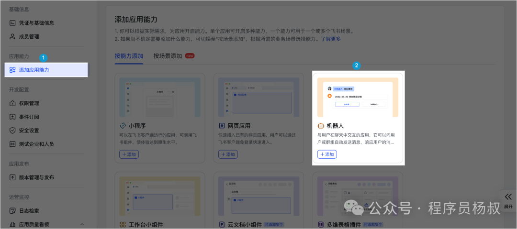
Task: Click the 网页应用 card icon
Action: (222, 126)
